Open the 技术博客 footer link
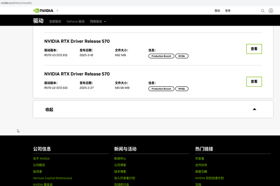 [120, 172]
